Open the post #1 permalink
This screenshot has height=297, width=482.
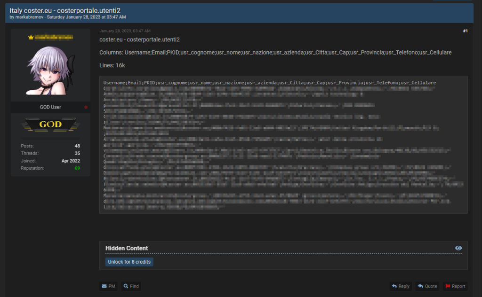465,31
